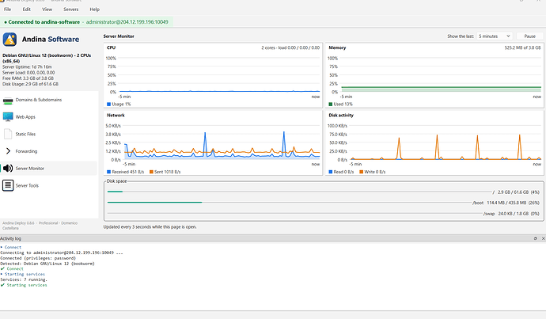Click 'Free RAM: 3.3 GB of 3.8 GB' text

click(28, 78)
